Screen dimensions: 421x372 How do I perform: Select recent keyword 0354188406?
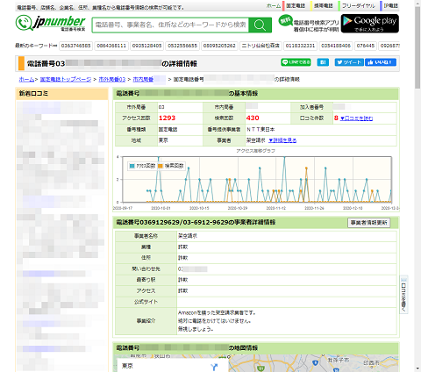336,46
